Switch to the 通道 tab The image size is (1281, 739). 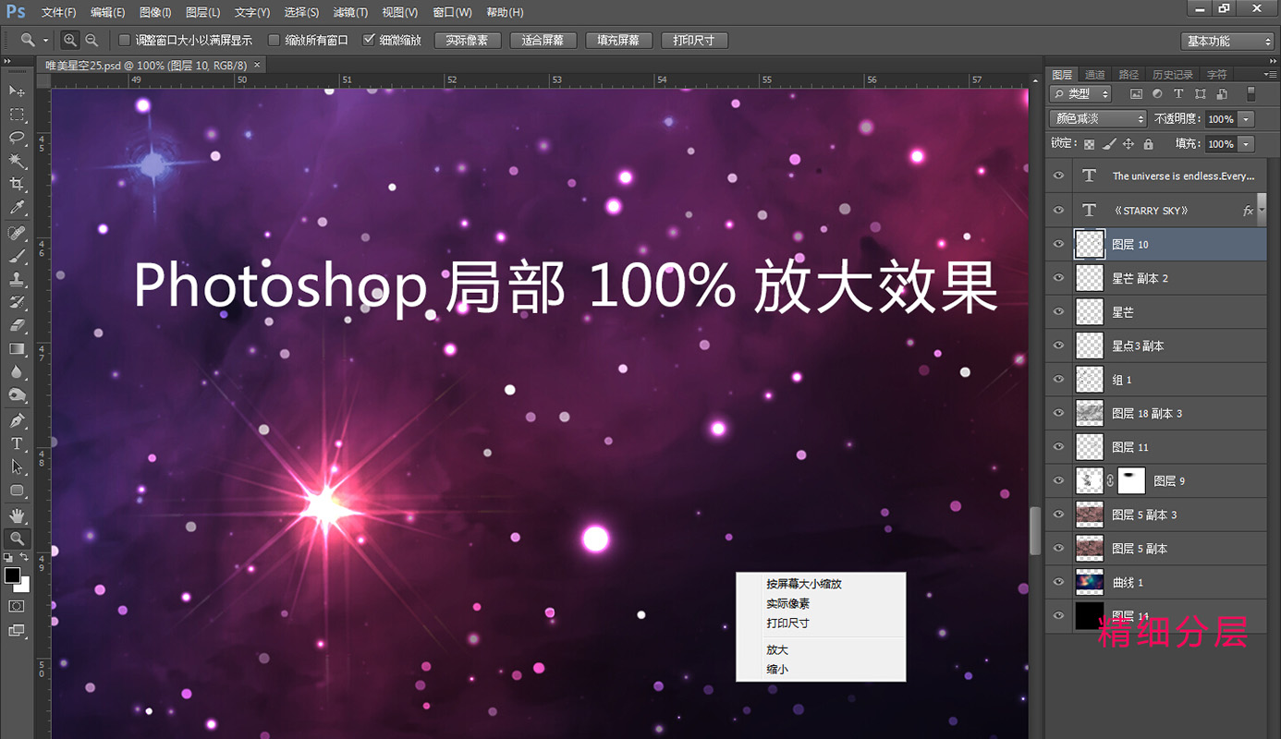pos(1095,74)
